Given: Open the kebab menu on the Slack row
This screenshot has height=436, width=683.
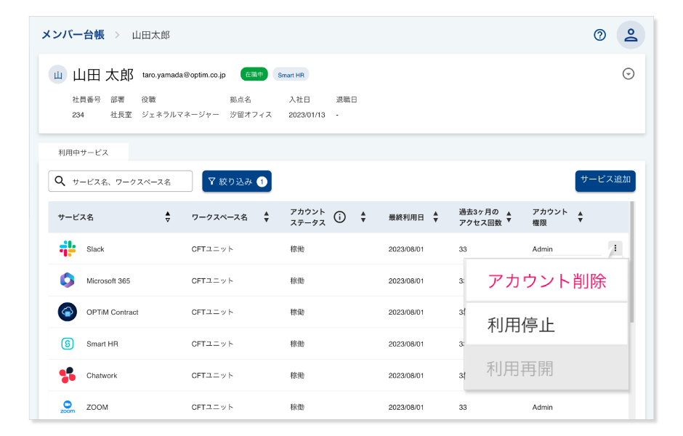Looking at the screenshot, I should tap(615, 248).
